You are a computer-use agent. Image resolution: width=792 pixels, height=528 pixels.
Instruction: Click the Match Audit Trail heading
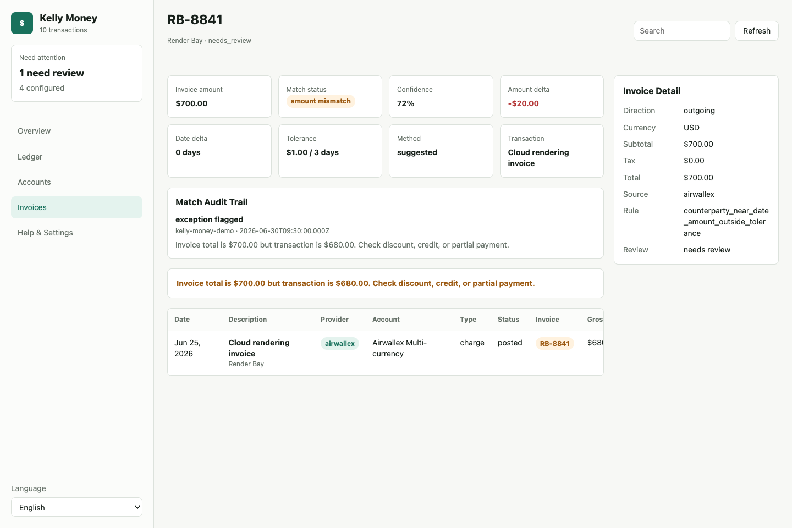[x=211, y=202]
